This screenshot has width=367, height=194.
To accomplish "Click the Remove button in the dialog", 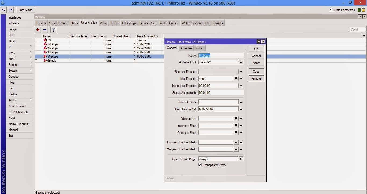I will pos(256,78).
